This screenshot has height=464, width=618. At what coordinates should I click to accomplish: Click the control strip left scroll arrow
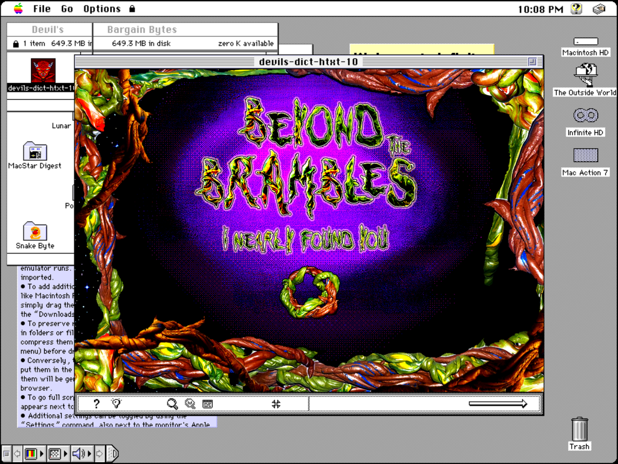pyautogui.click(x=17, y=454)
